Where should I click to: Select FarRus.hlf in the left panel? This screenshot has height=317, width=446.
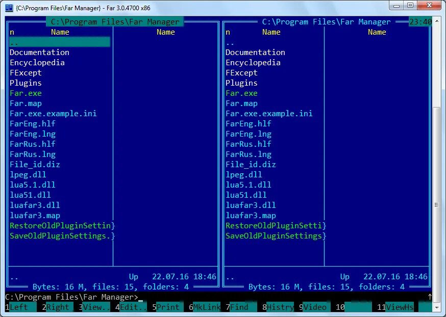pos(33,144)
